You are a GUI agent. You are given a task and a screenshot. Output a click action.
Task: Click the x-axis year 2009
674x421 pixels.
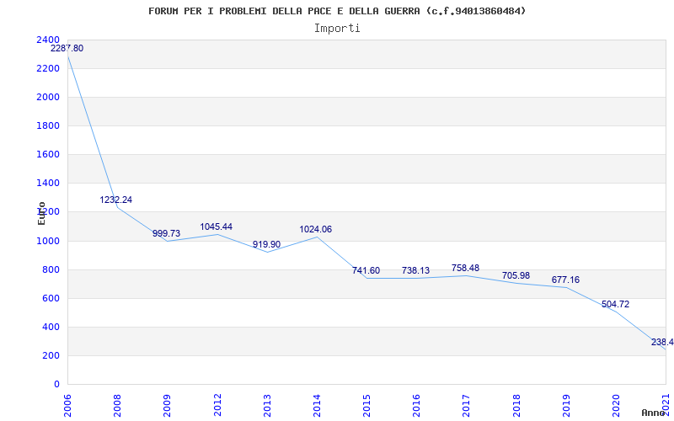[x=167, y=406]
